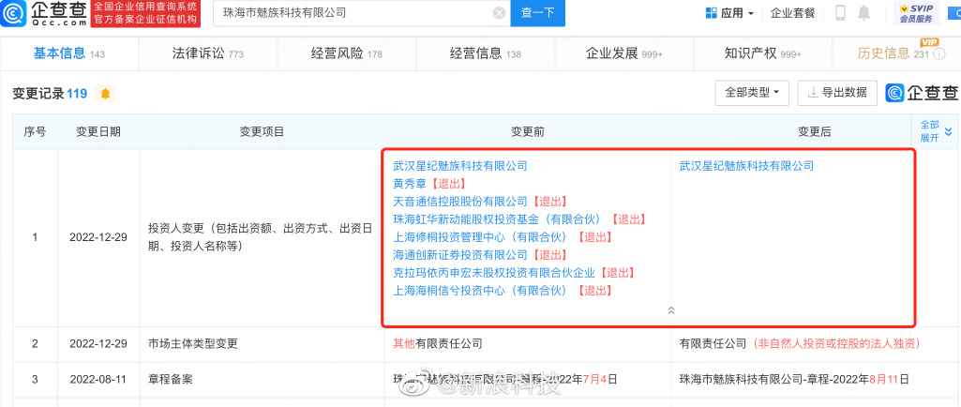Open the 企业套餐 link
Screen dimensions: 961x407
792,13
